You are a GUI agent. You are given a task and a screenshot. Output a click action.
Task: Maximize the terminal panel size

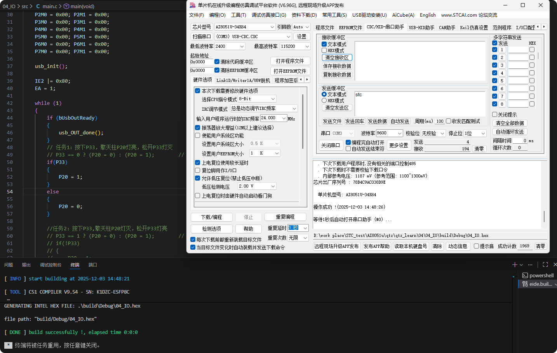pyautogui.click(x=545, y=264)
